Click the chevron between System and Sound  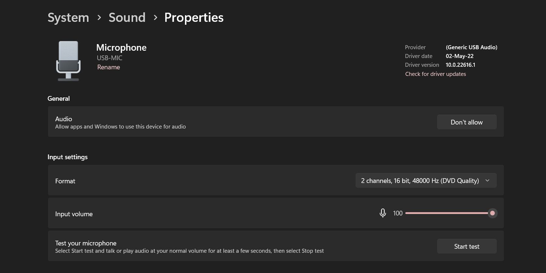coord(99,18)
